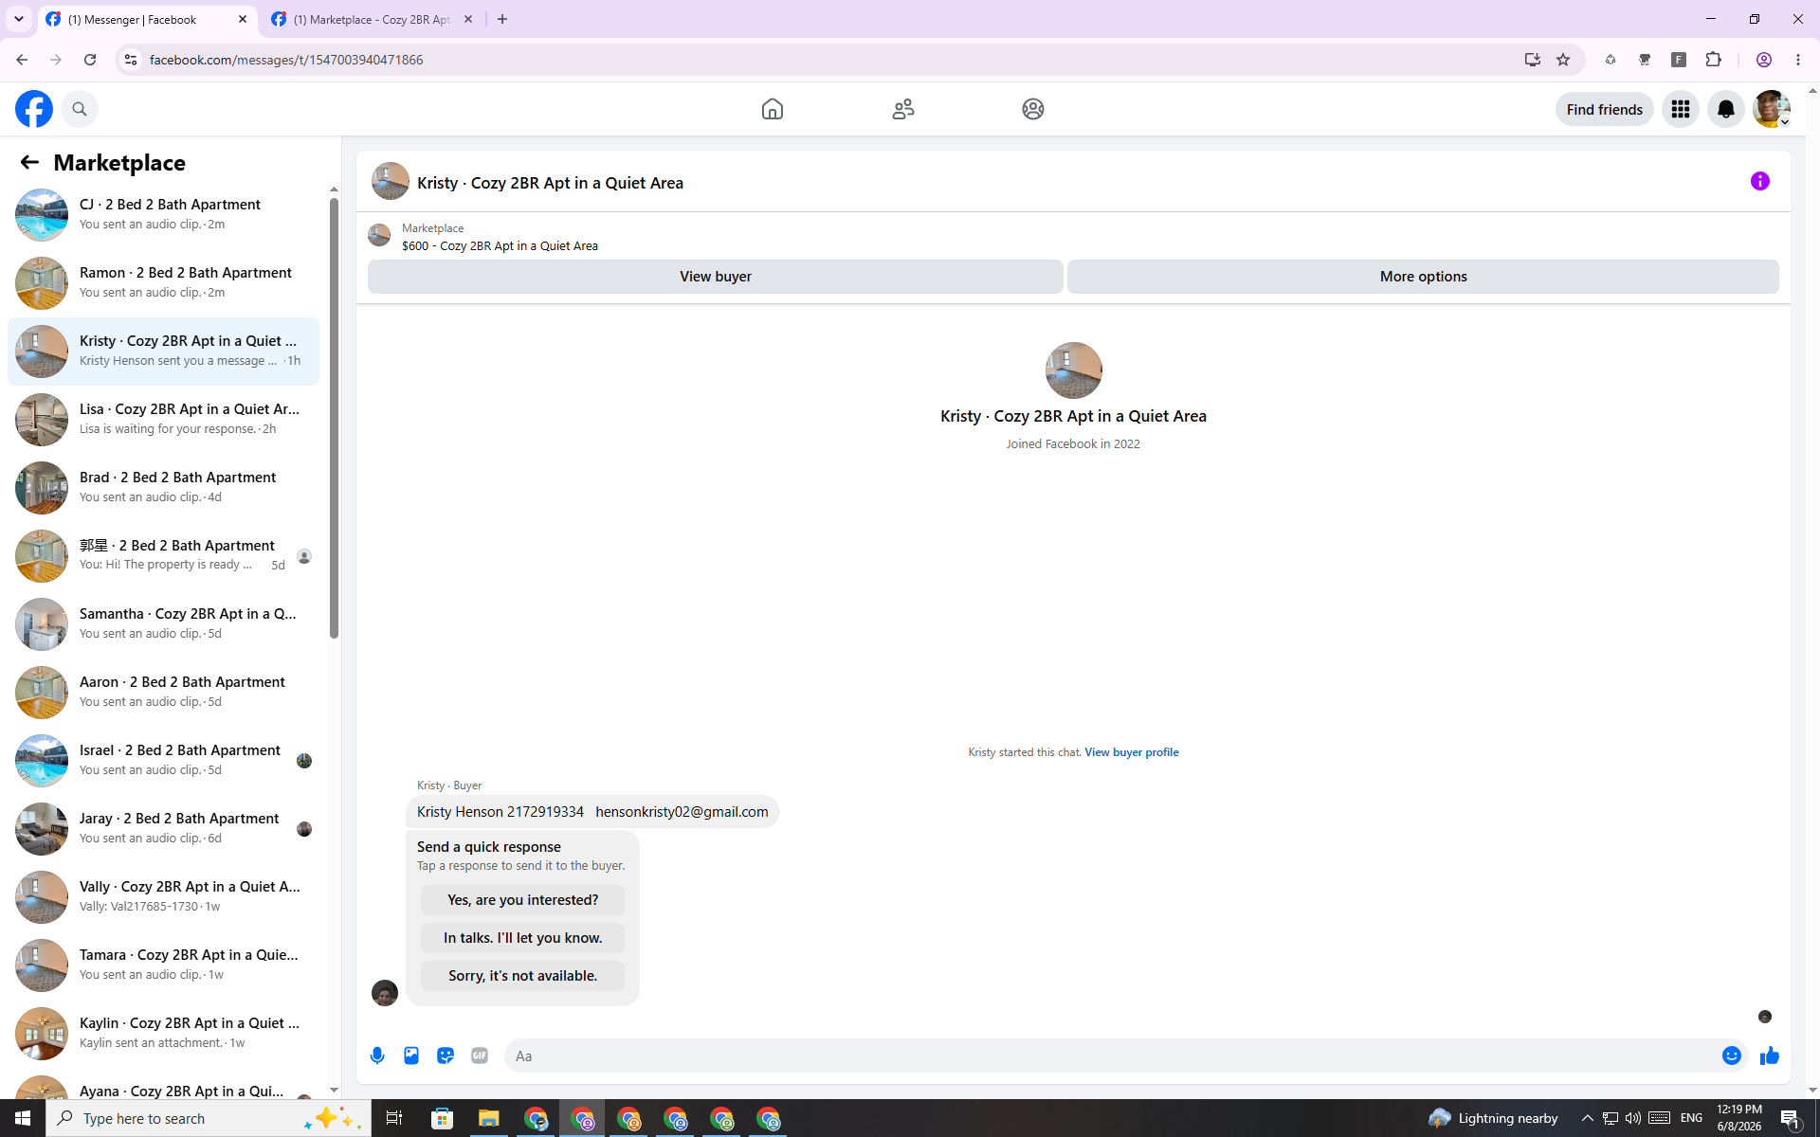The height and width of the screenshot is (1137, 1820).
Task: Open a new browser tab
Action: click(x=502, y=19)
